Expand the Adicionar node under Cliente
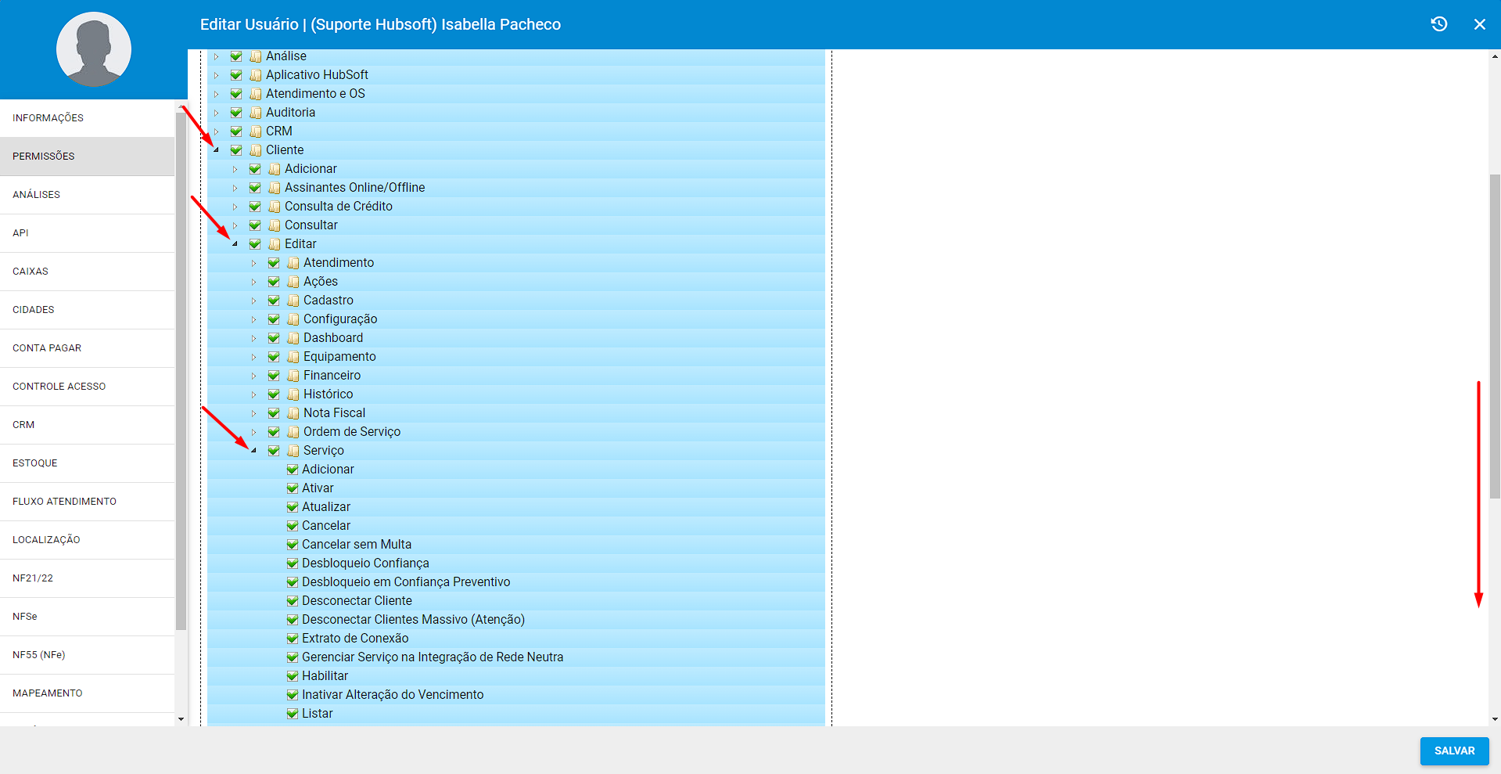The width and height of the screenshot is (1501, 774). (x=235, y=169)
